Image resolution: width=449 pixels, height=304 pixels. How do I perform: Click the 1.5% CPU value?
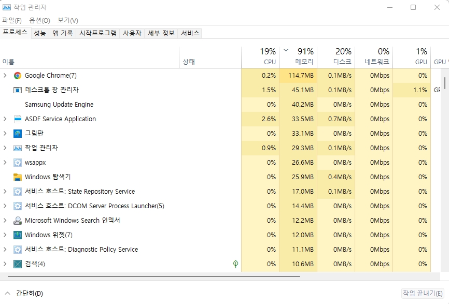[x=269, y=90]
